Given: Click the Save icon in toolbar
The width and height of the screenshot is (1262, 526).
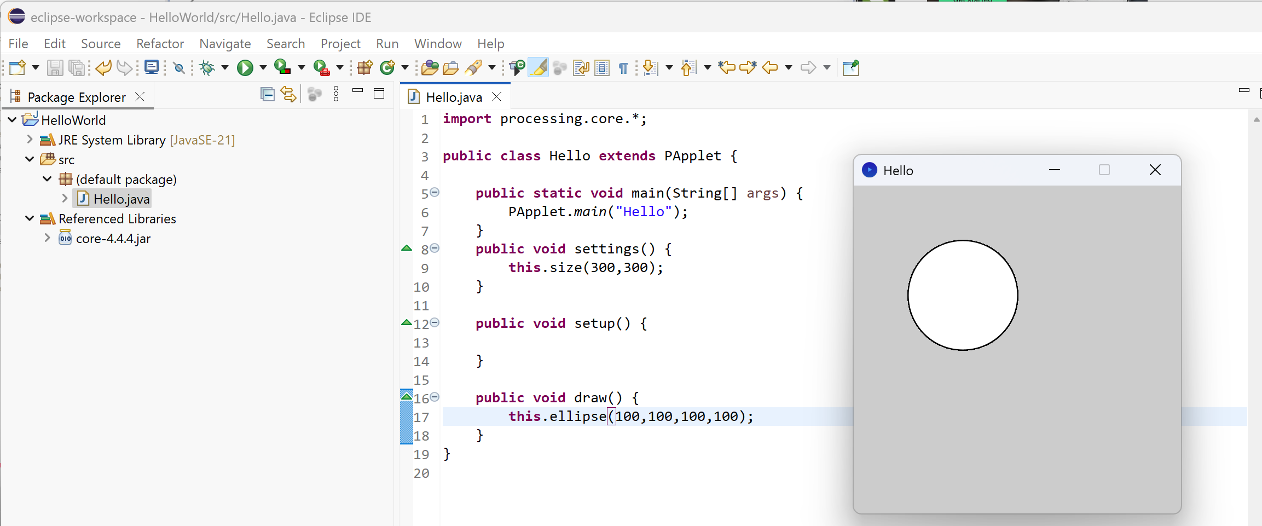Looking at the screenshot, I should tap(55, 67).
